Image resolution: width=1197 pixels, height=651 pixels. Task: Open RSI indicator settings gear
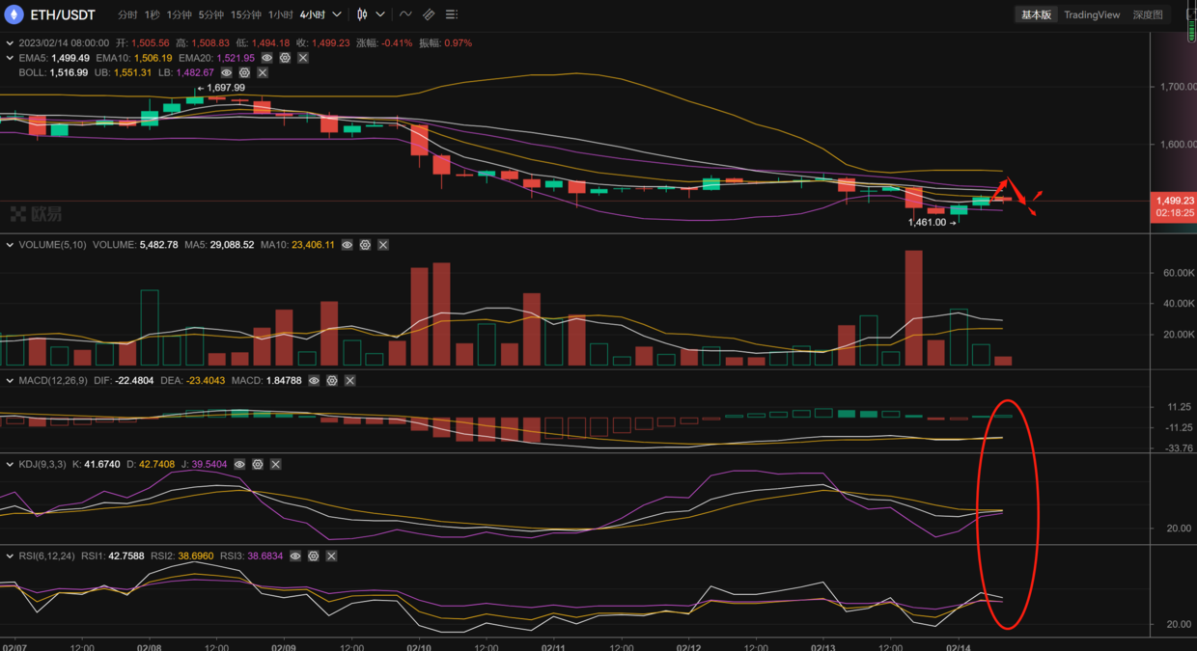[x=314, y=556]
